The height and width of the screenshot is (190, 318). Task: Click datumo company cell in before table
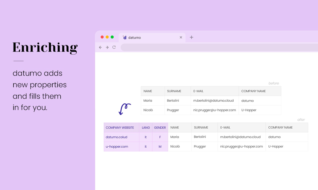click(260, 100)
